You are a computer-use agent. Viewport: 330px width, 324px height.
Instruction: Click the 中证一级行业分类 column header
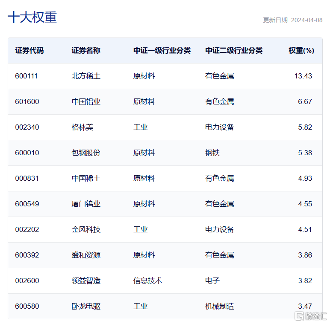[162, 51]
